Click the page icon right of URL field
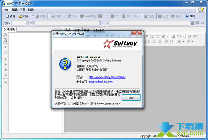 192,23
